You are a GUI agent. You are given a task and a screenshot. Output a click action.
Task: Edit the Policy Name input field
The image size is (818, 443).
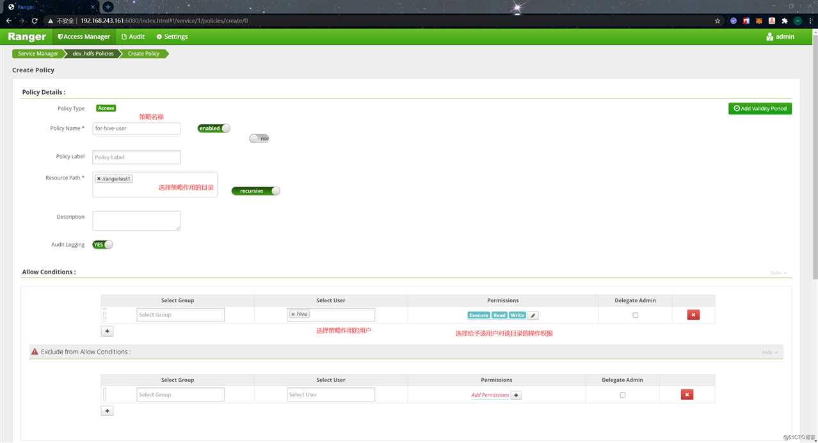click(x=136, y=128)
